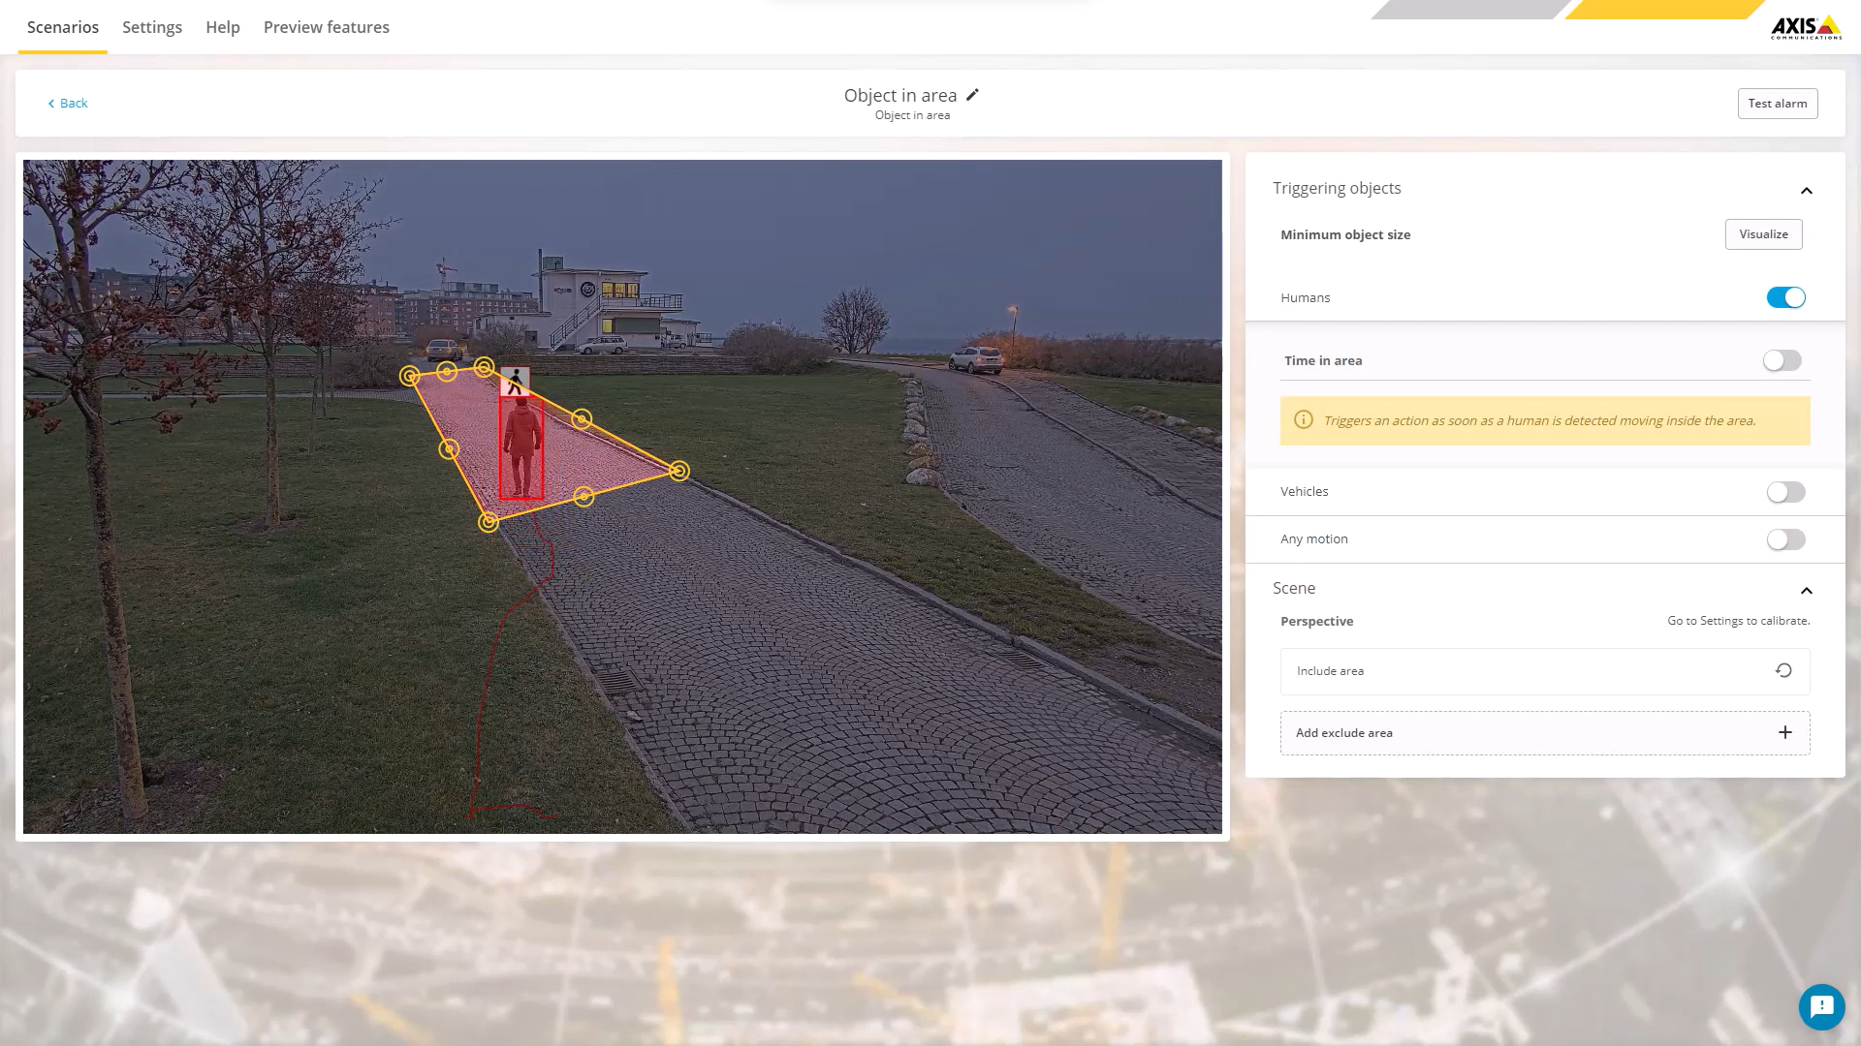Image resolution: width=1861 pixels, height=1046 pixels.
Task: Turn off the Humans toggle
Action: (1785, 297)
